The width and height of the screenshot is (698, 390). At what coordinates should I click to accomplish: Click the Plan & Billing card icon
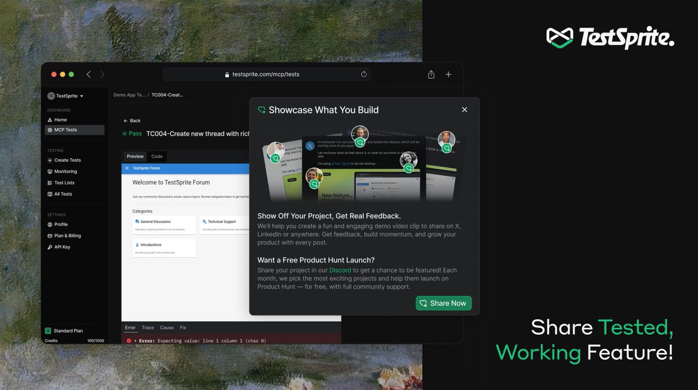click(x=49, y=236)
